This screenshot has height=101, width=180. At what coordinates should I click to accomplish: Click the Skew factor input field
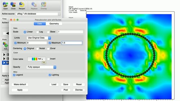point(70,32)
